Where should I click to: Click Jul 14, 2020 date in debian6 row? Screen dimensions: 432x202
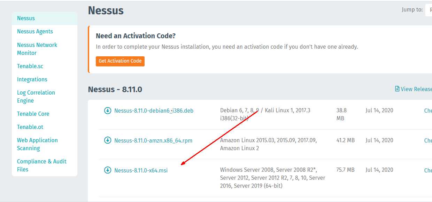click(379, 111)
